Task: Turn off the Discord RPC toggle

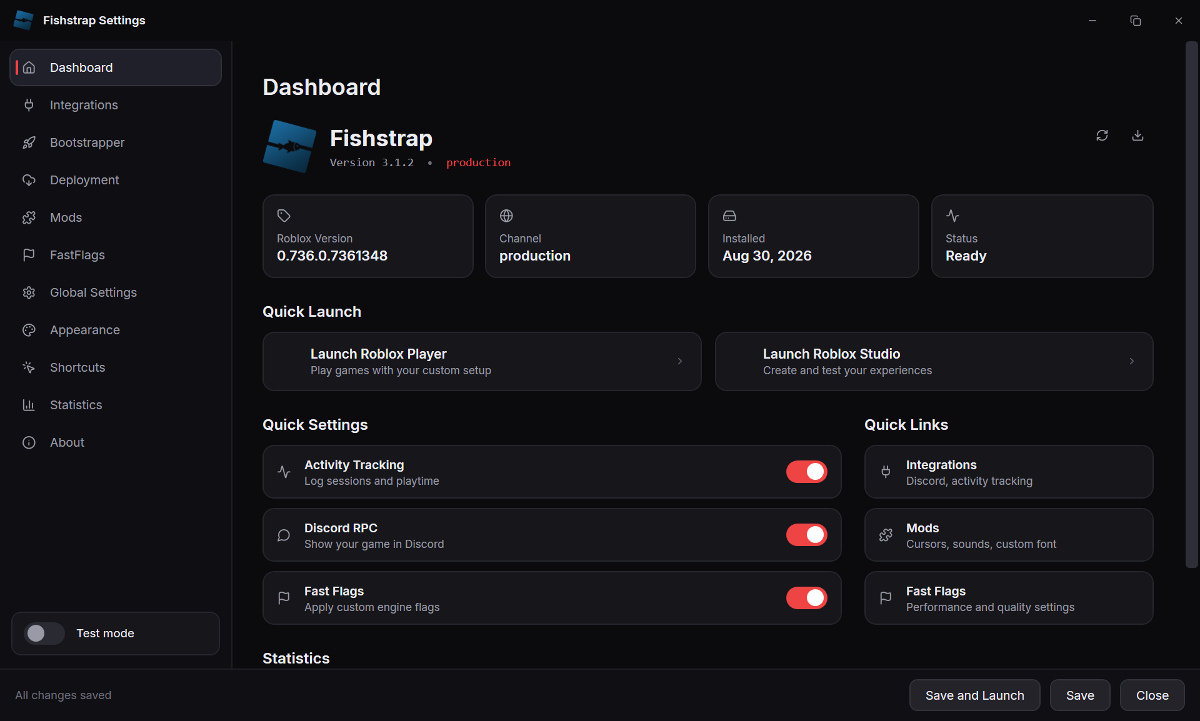Action: coord(806,535)
